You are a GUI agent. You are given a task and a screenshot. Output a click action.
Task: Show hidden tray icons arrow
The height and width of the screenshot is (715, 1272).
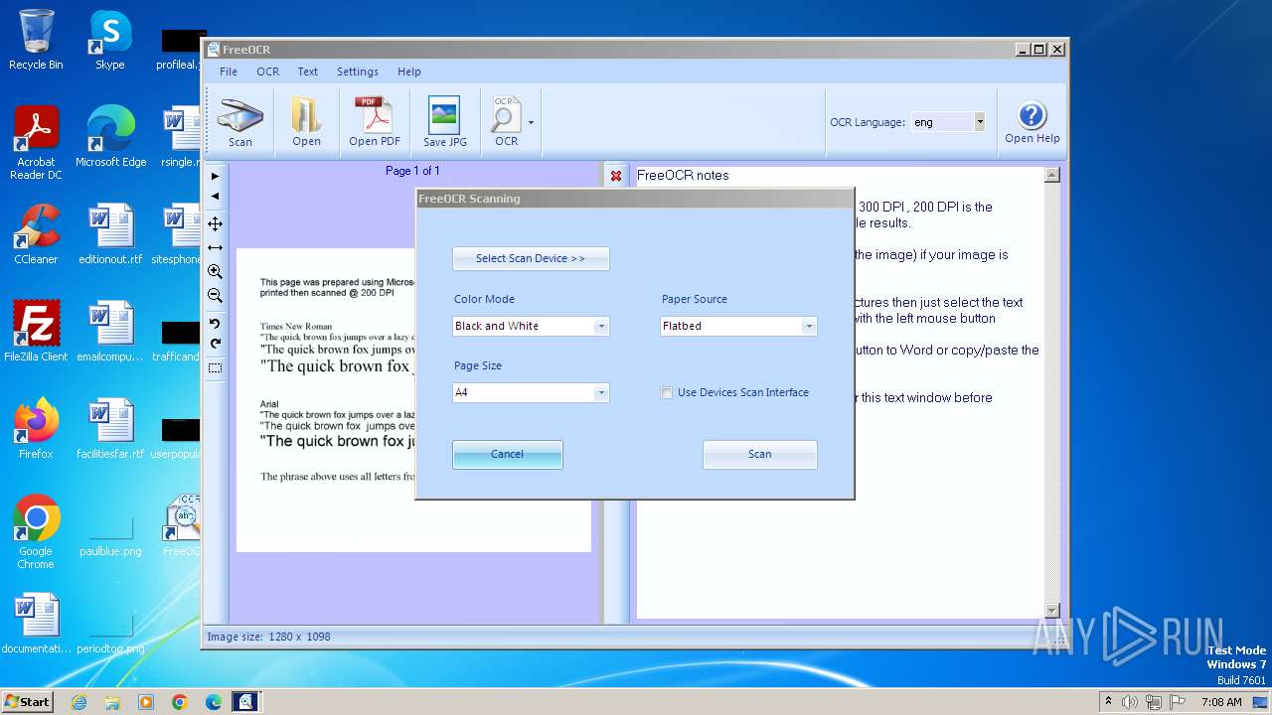(x=1109, y=702)
